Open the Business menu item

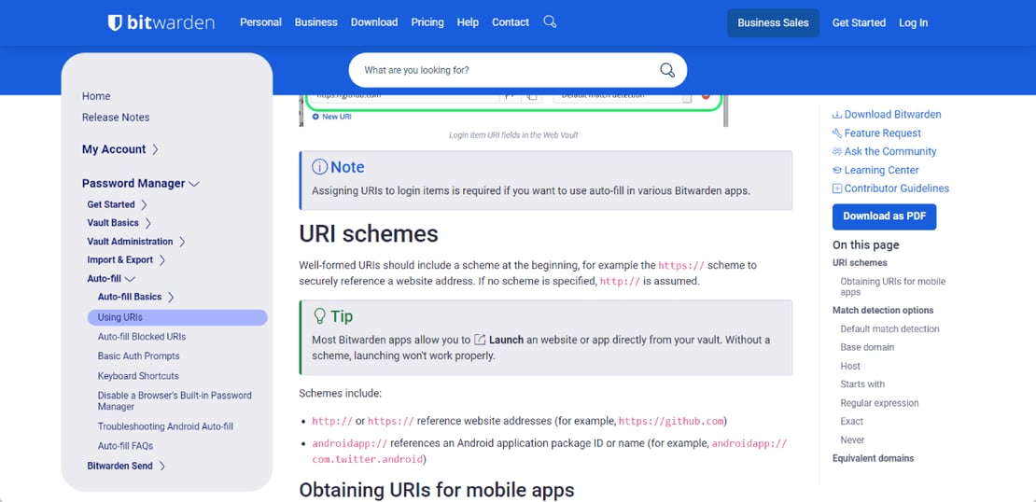315,22
